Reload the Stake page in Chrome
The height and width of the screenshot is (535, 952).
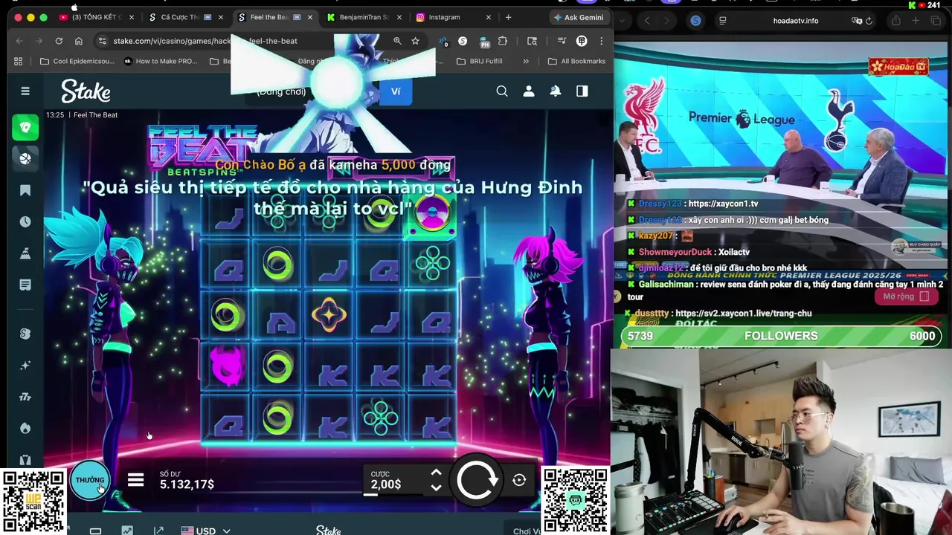59,41
